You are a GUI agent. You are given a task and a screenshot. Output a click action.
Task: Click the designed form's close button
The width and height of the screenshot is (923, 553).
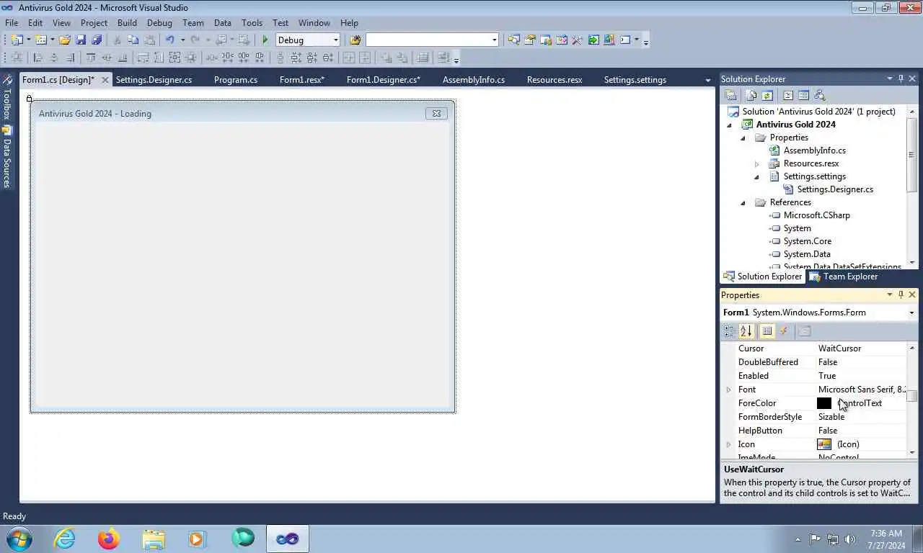point(436,113)
